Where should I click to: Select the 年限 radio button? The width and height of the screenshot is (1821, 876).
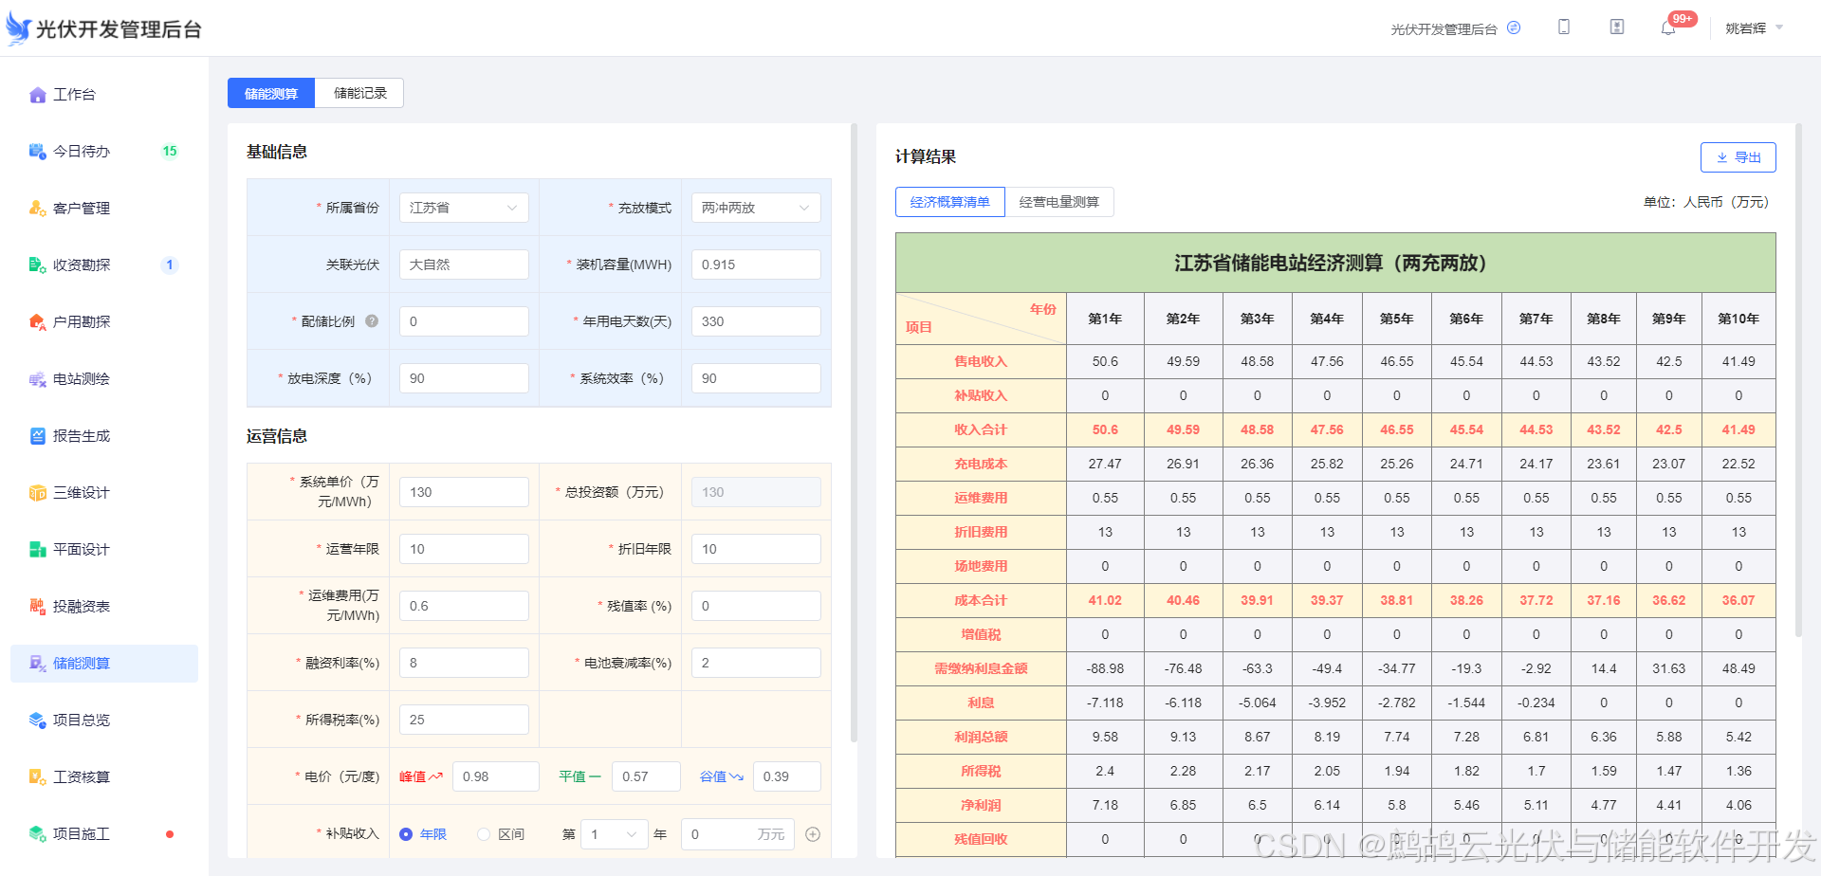pos(406,834)
